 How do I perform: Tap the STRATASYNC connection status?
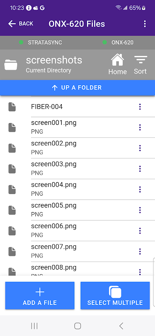[x=40, y=42]
